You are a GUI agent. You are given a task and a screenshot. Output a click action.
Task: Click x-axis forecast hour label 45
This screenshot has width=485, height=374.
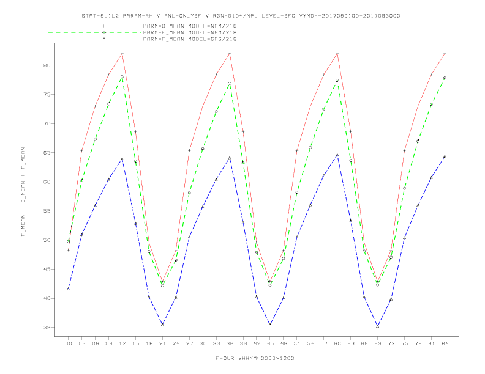click(270, 343)
